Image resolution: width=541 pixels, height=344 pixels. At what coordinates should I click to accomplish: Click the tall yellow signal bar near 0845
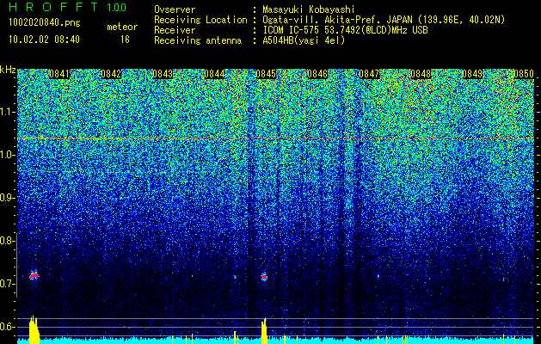coord(264,330)
